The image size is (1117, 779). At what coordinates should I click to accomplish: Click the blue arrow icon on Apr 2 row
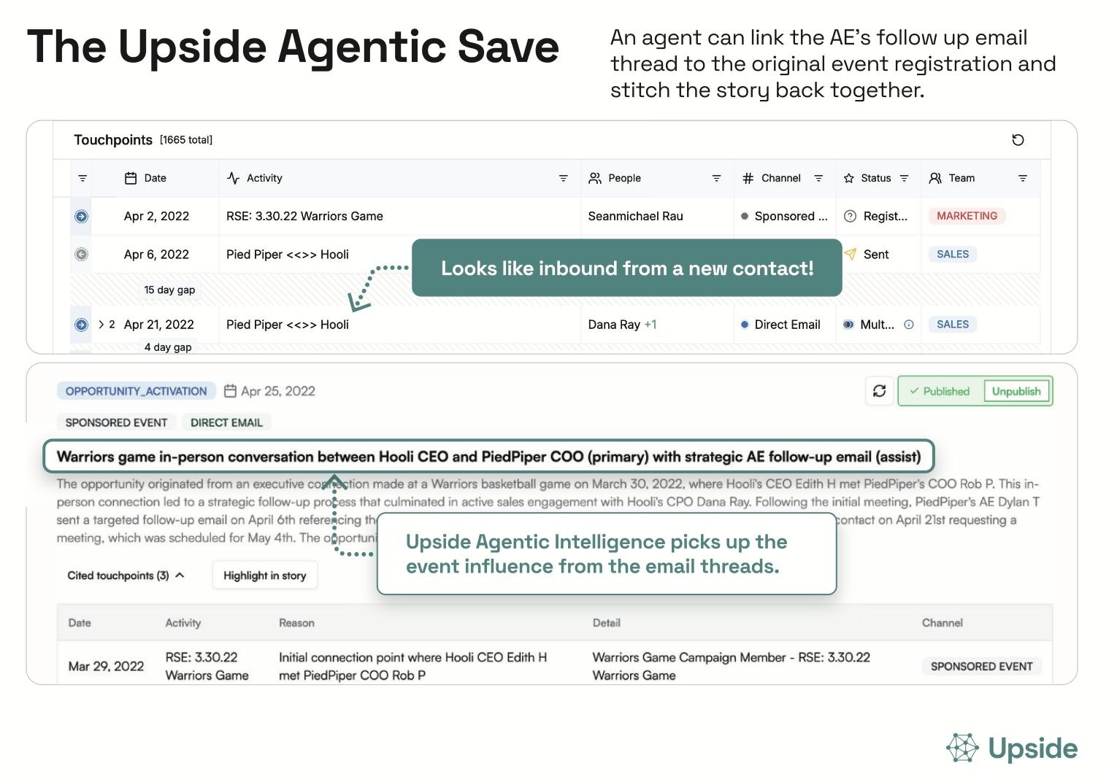coord(82,216)
